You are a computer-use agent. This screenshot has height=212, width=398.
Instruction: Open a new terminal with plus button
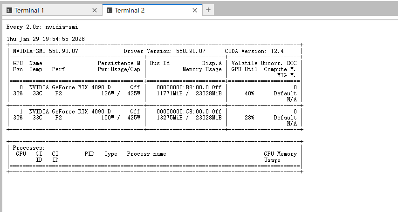(x=208, y=10)
